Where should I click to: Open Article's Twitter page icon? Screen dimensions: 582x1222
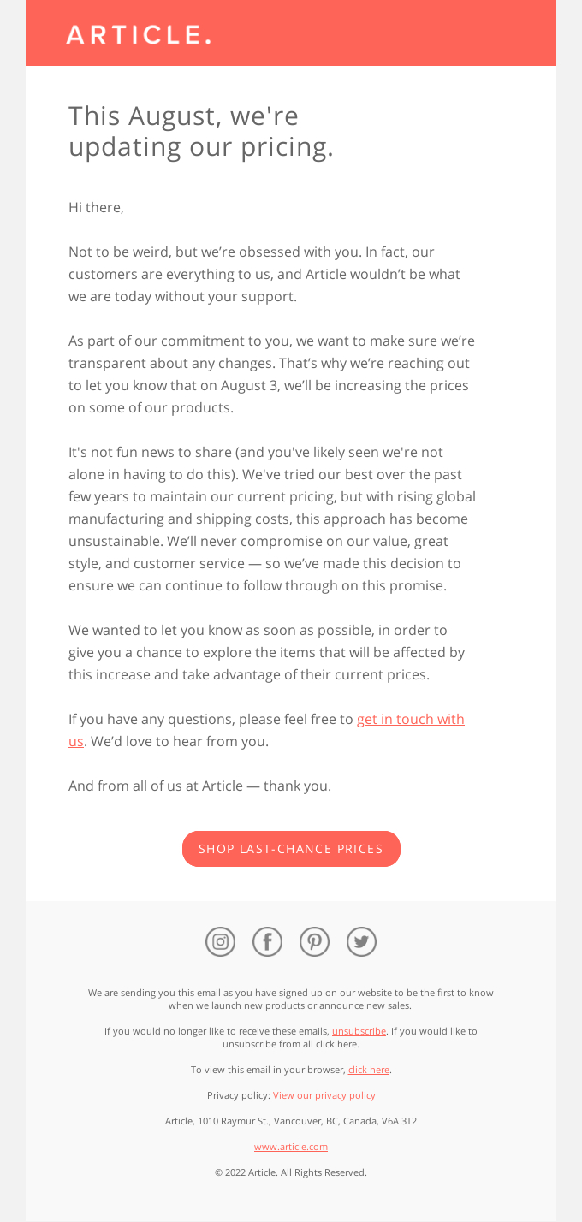(x=361, y=941)
